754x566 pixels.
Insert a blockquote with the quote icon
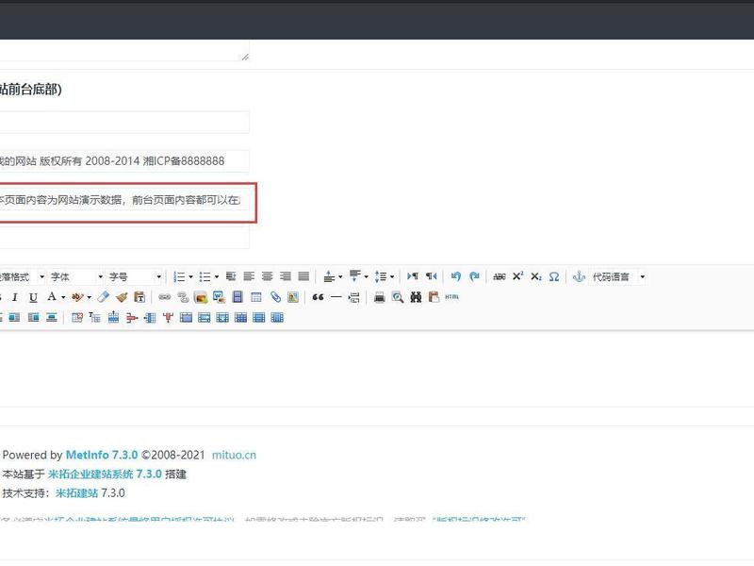click(318, 297)
